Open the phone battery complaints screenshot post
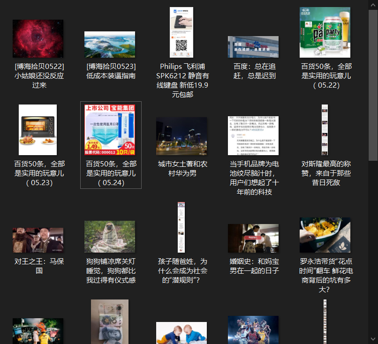378x344 pixels. pos(253,135)
